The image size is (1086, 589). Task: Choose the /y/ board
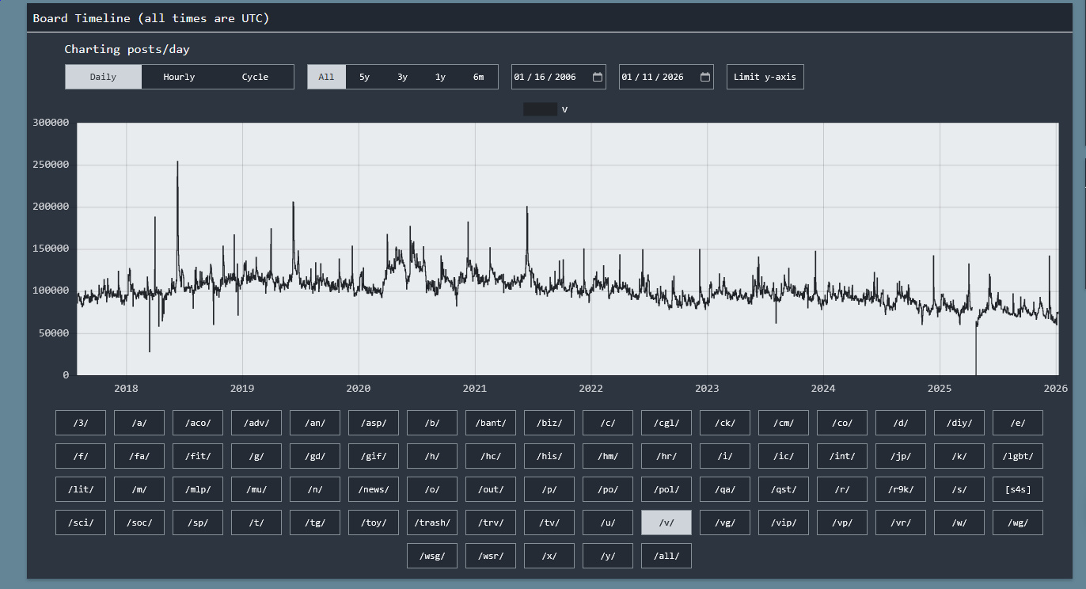coord(608,556)
